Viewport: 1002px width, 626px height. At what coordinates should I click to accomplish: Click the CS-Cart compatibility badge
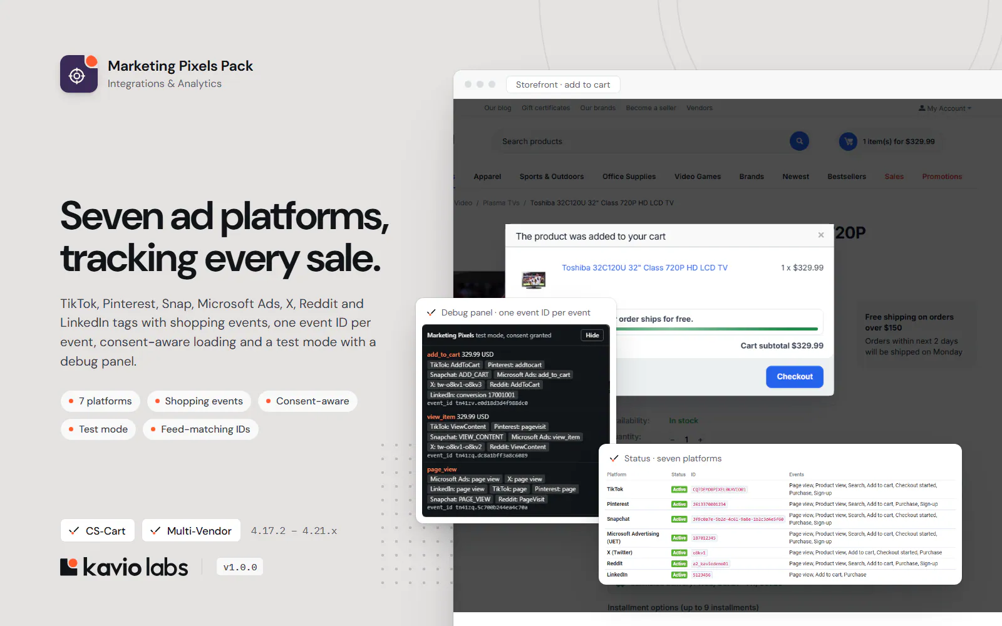(97, 531)
